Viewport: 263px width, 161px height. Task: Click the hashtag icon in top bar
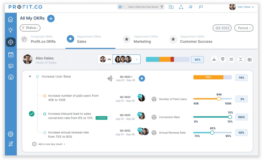click(x=191, y=7)
